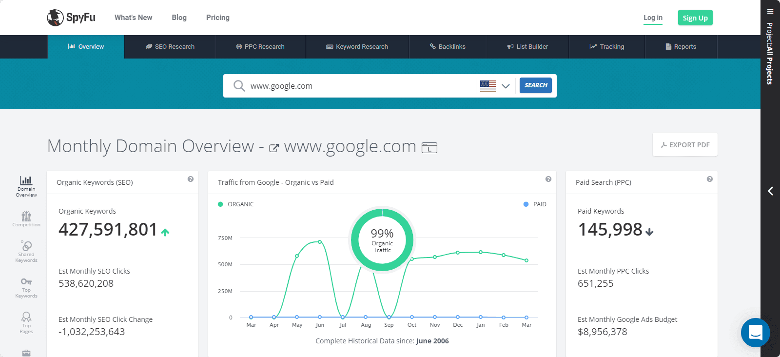Click the snapshot icon after domain title
780x357 pixels.
pyautogui.click(x=429, y=147)
